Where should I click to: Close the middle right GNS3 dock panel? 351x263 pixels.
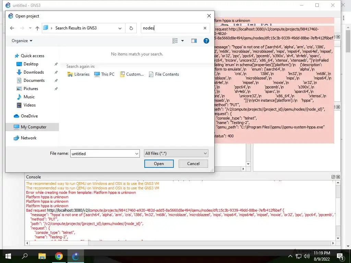(x=338, y=107)
